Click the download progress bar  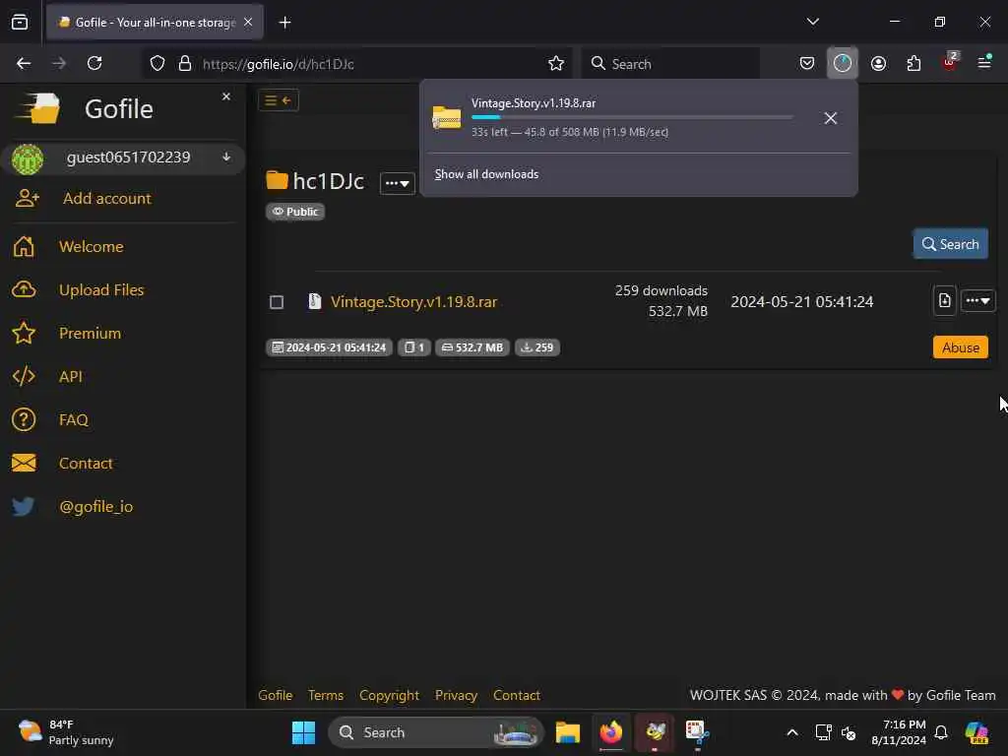pyautogui.click(x=632, y=117)
